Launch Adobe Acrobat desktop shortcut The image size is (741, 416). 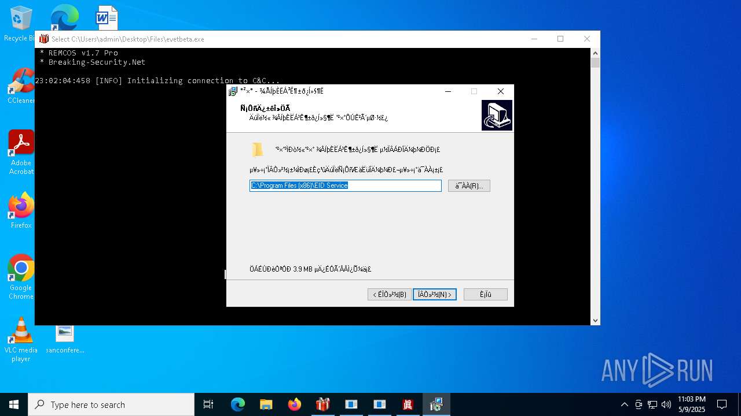point(21,152)
